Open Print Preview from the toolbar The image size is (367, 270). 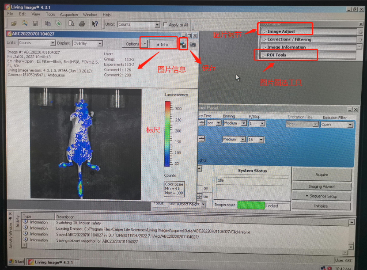pyautogui.click(x=71, y=24)
